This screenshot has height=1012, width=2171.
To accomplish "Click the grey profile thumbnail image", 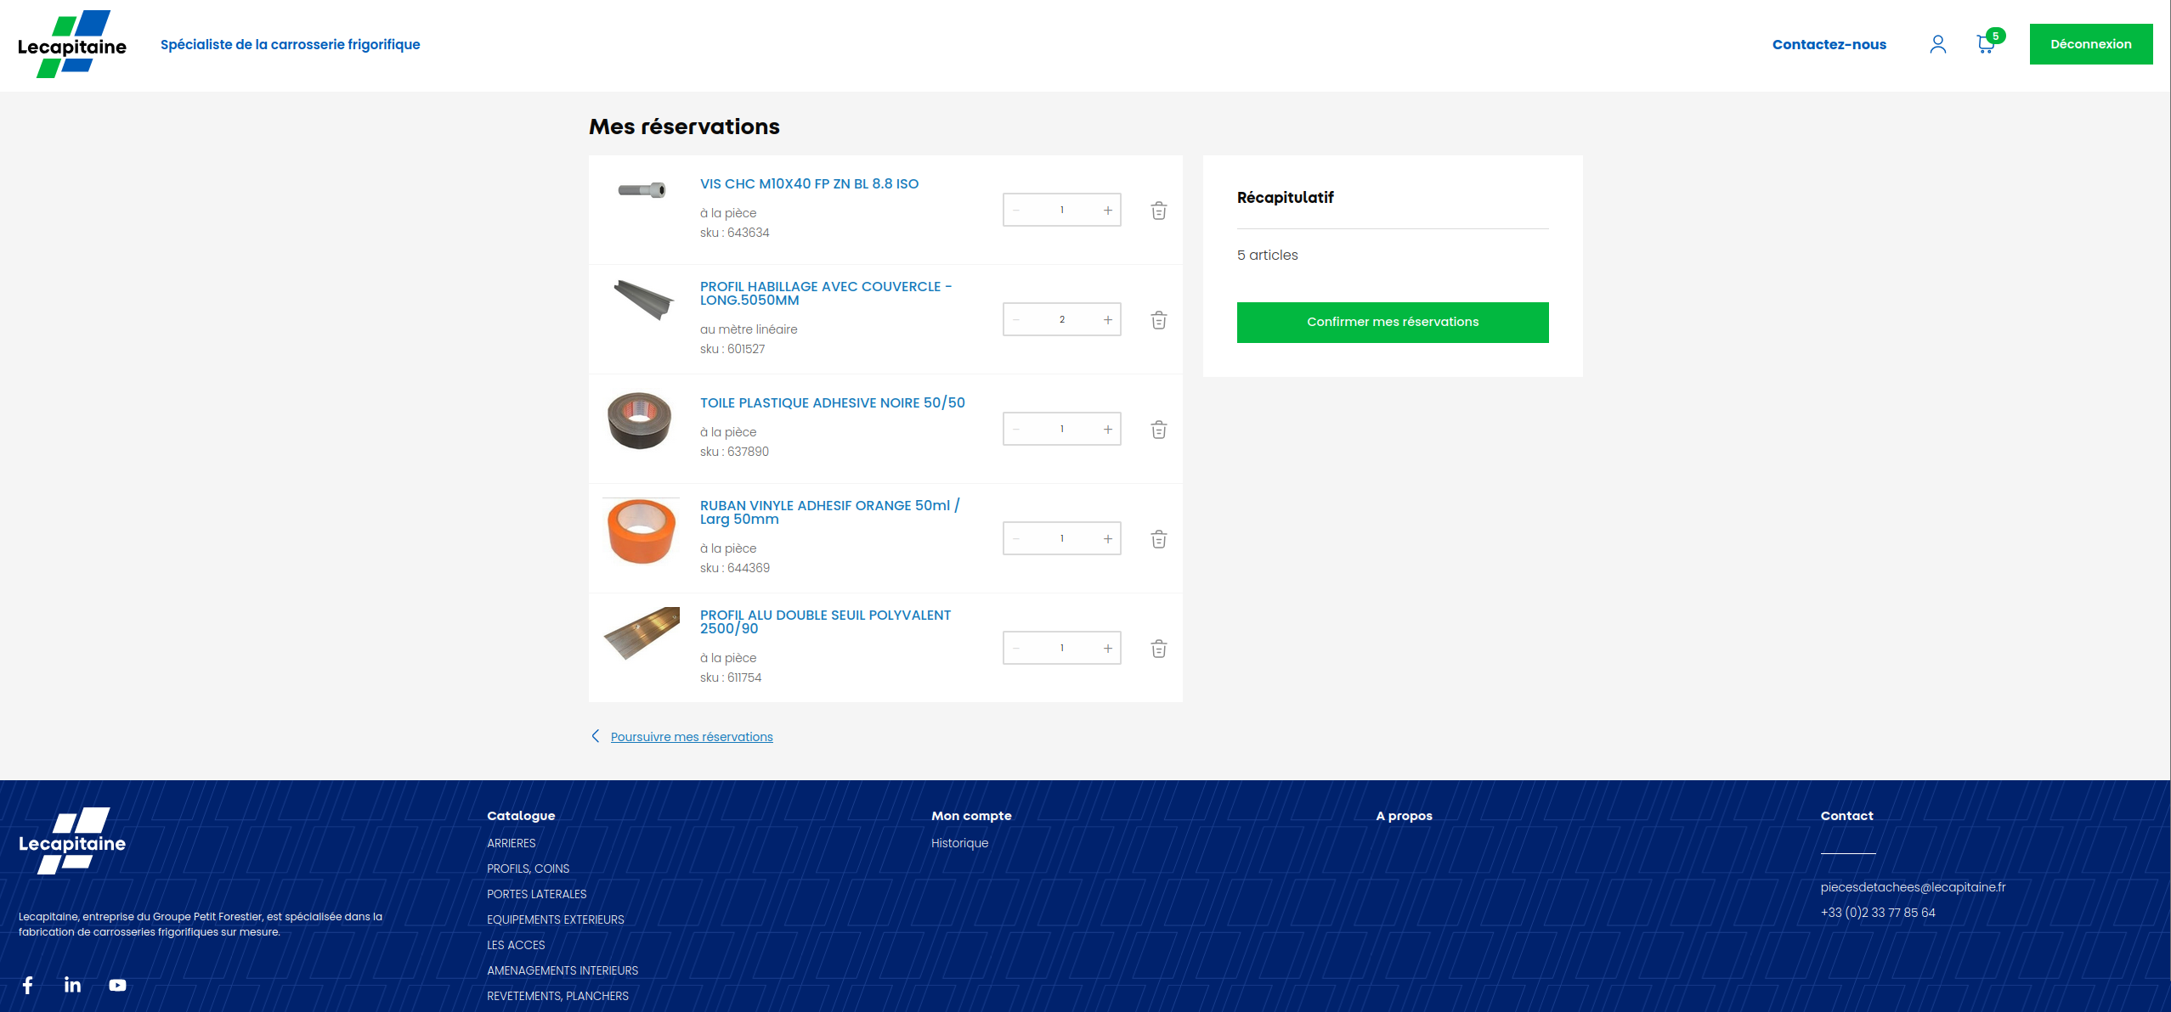I will tap(643, 300).
